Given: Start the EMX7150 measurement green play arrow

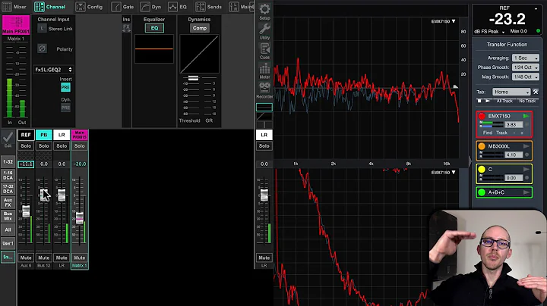Looking at the screenshot, I should coord(526,116).
